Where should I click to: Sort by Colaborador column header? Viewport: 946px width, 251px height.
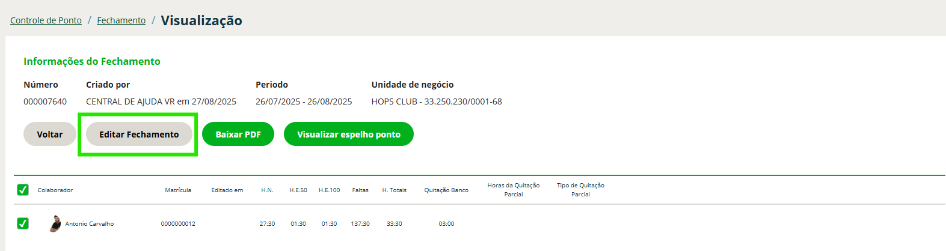pyautogui.click(x=55, y=190)
